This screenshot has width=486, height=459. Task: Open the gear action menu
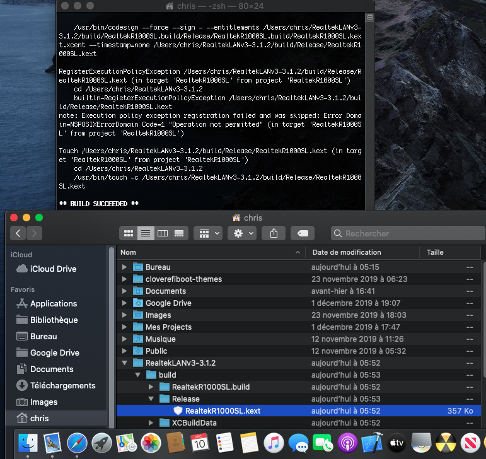pos(243,233)
